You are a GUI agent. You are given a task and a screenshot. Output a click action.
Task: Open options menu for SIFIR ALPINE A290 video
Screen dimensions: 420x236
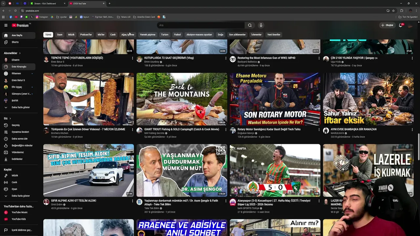coord(133,201)
